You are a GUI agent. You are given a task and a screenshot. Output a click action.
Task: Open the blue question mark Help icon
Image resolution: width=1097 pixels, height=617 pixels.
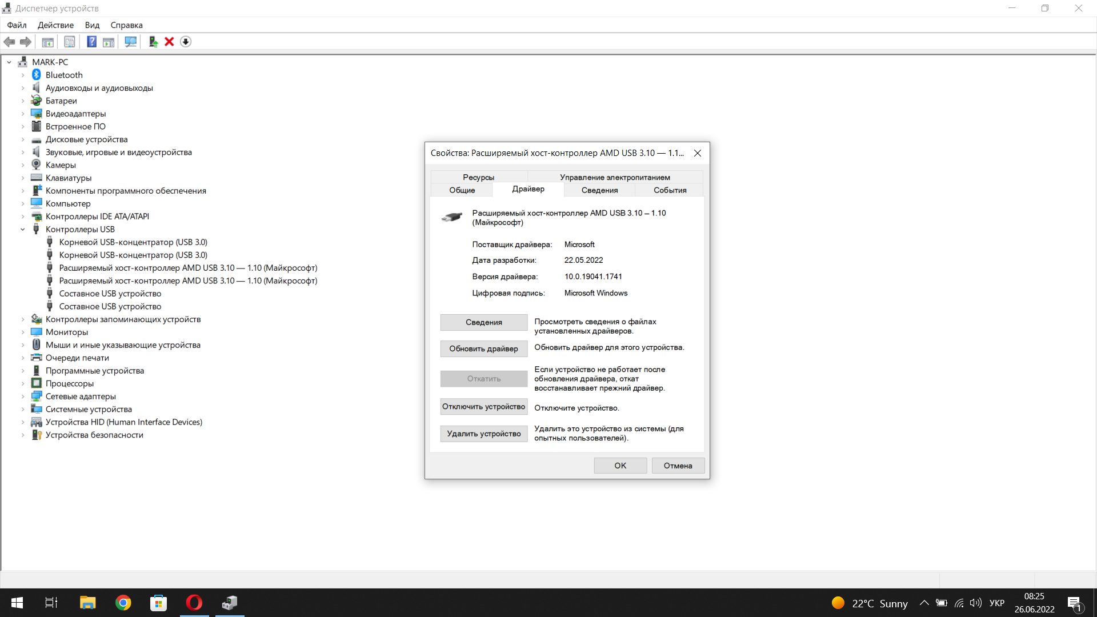pyautogui.click(x=91, y=42)
